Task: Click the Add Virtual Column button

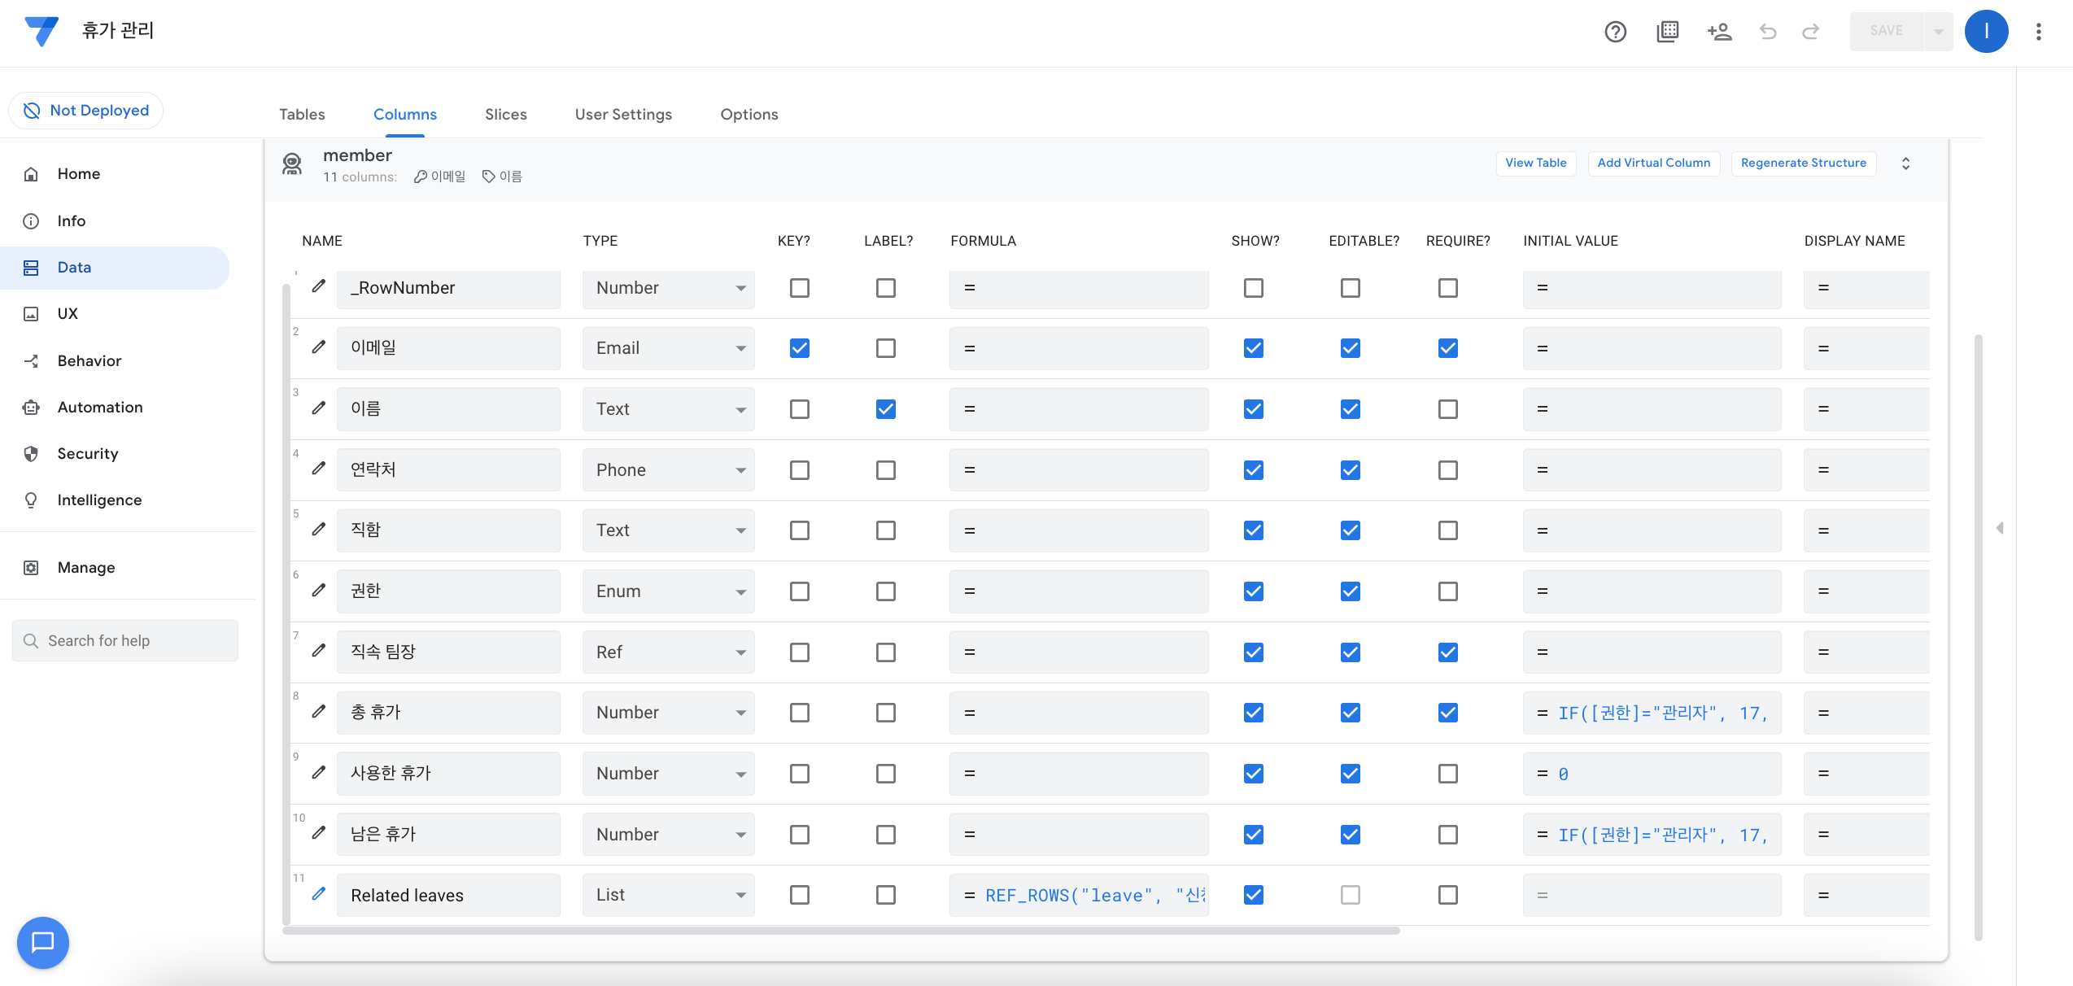Action: [x=1653, y=163]
